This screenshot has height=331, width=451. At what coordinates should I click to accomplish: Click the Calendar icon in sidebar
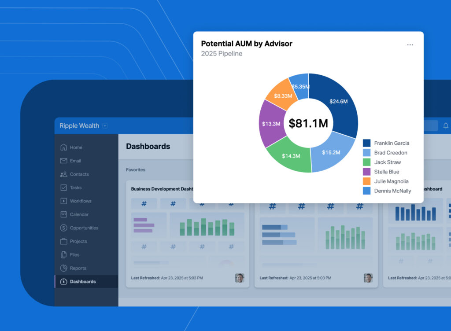[63, 214]
